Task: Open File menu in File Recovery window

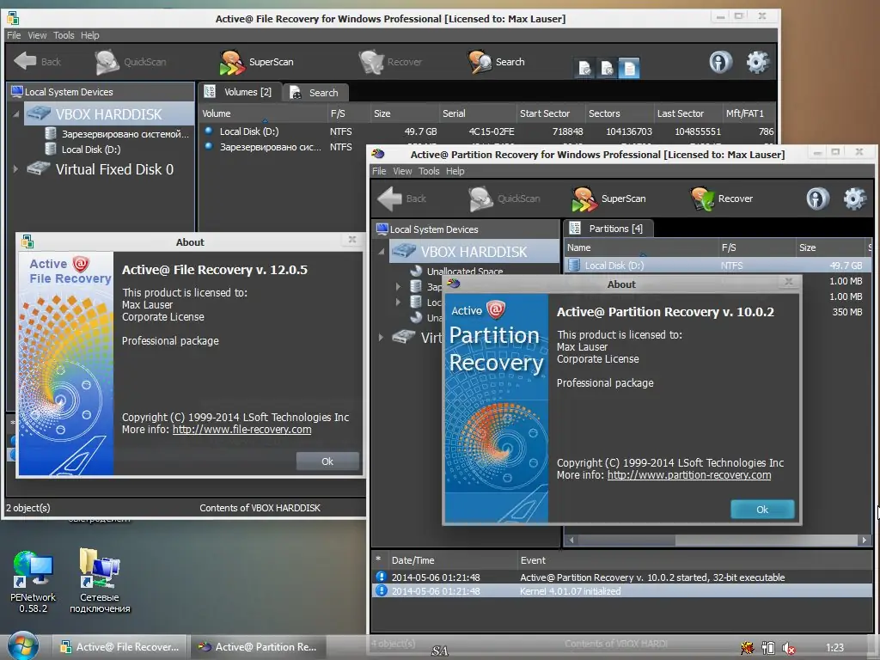Action: coord(14,35)
